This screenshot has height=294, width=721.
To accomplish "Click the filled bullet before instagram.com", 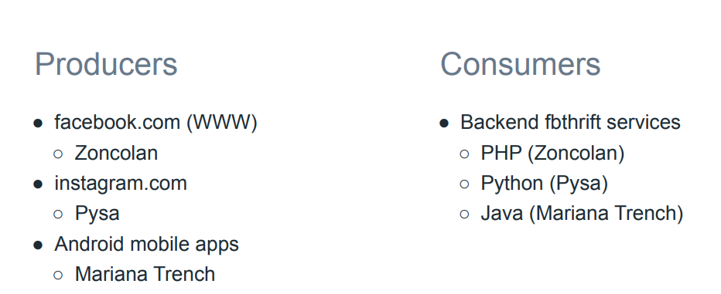I will pos(38,184).
